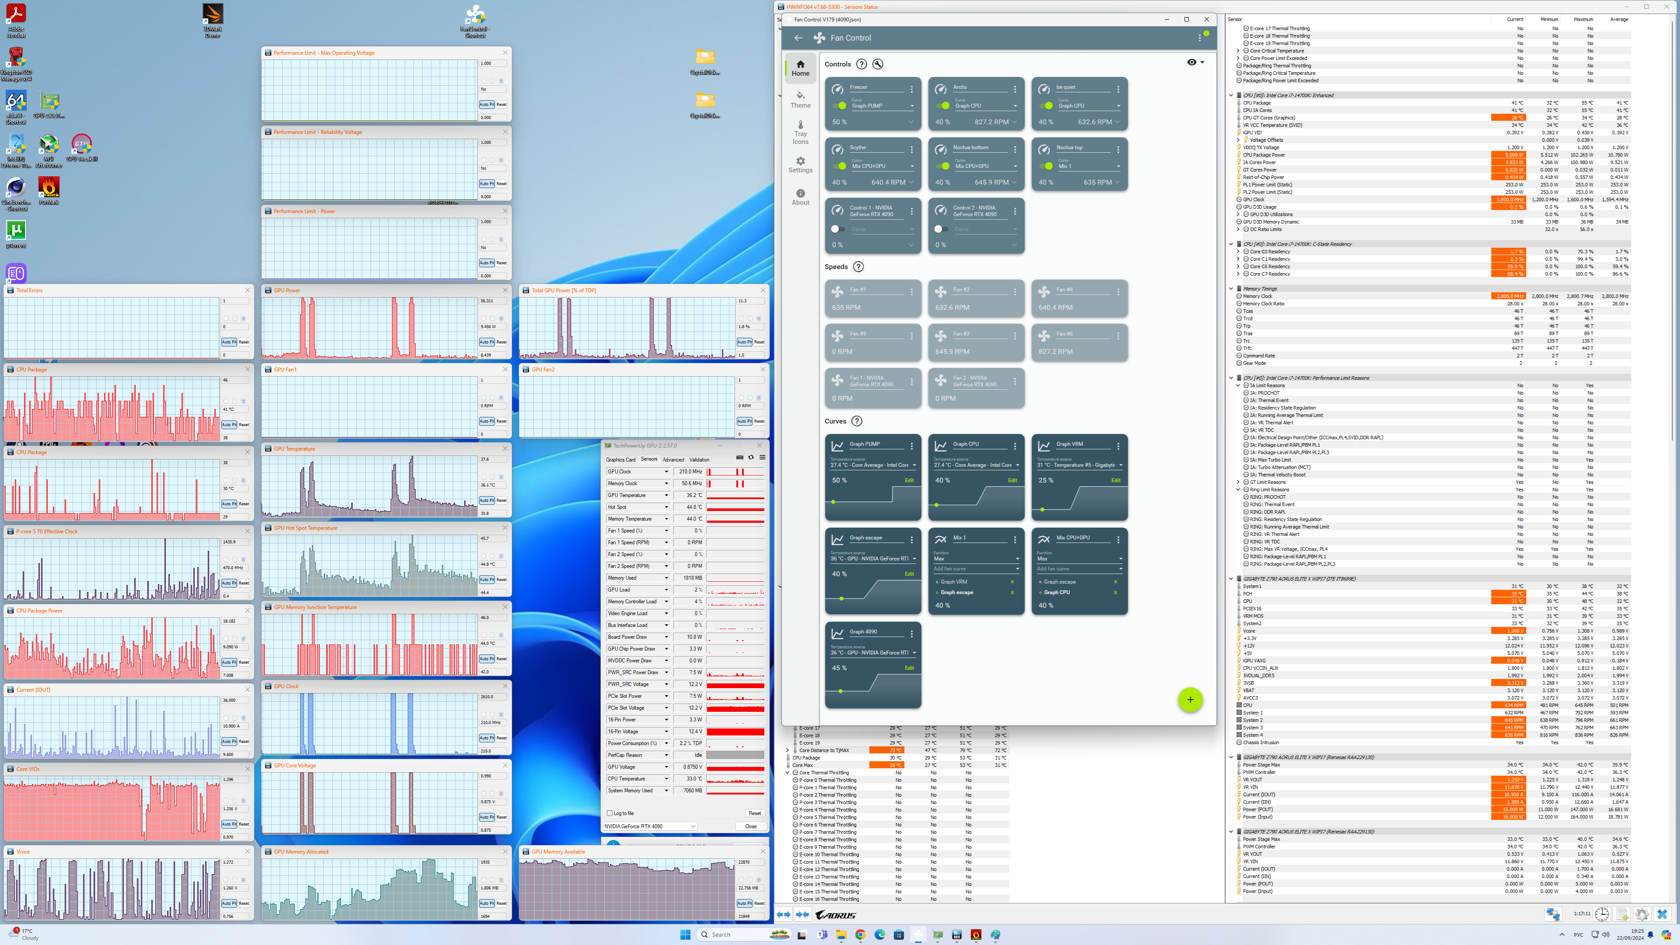Image resolution: width=1680 pixels, height=945 pixels.
Task: Open the Settings gear in Fan Control sidebar
Action: (x=800, y=164)
